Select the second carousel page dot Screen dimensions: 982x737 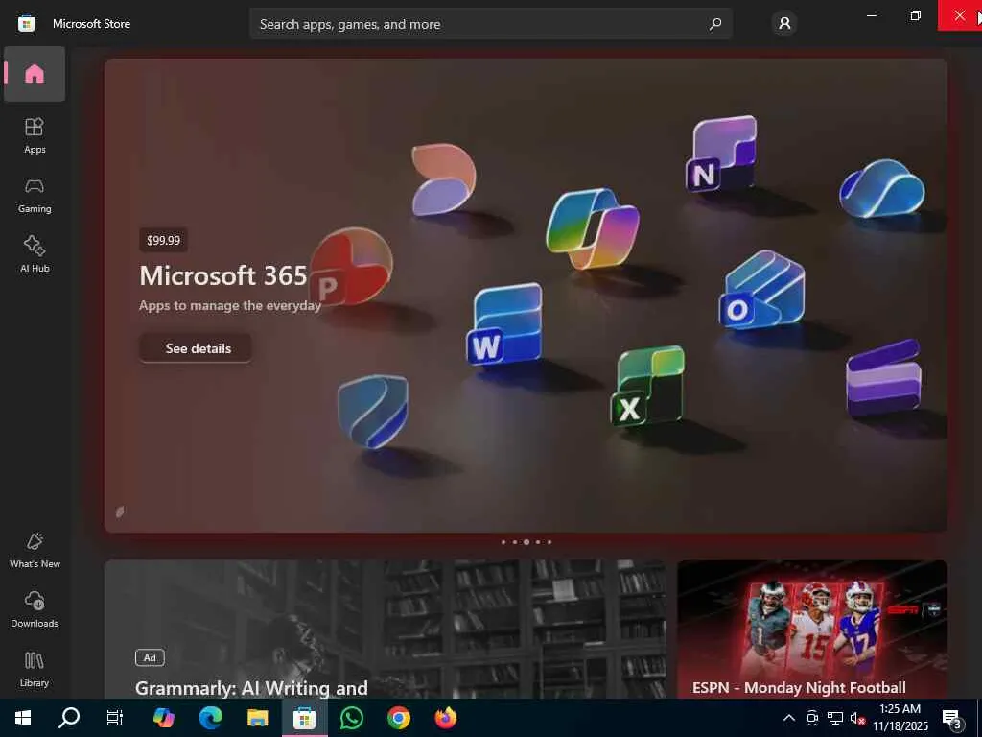515,542
